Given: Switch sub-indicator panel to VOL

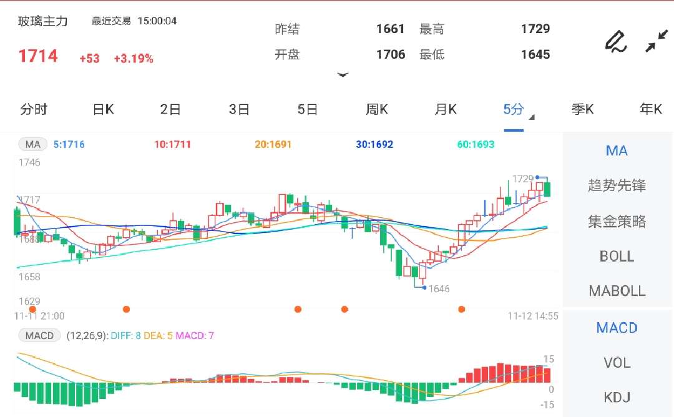Looking at the screenshot, I should tap(617, 362).
